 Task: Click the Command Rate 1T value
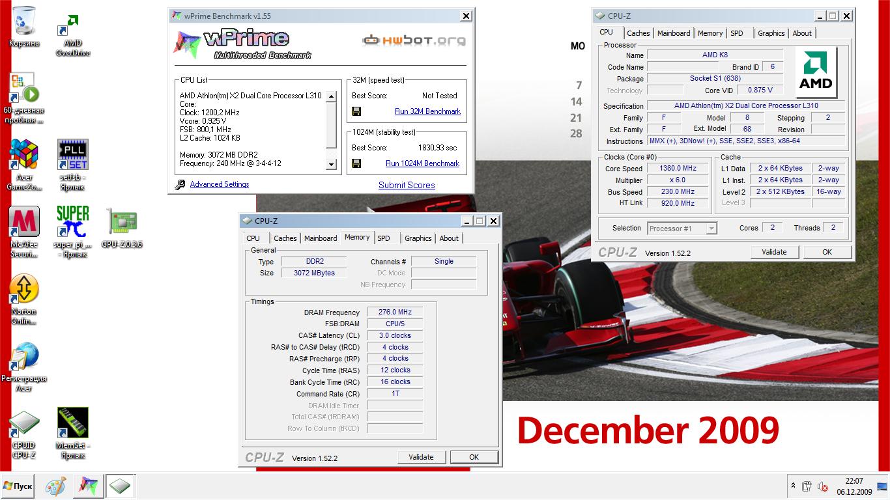tap(395, 394)
